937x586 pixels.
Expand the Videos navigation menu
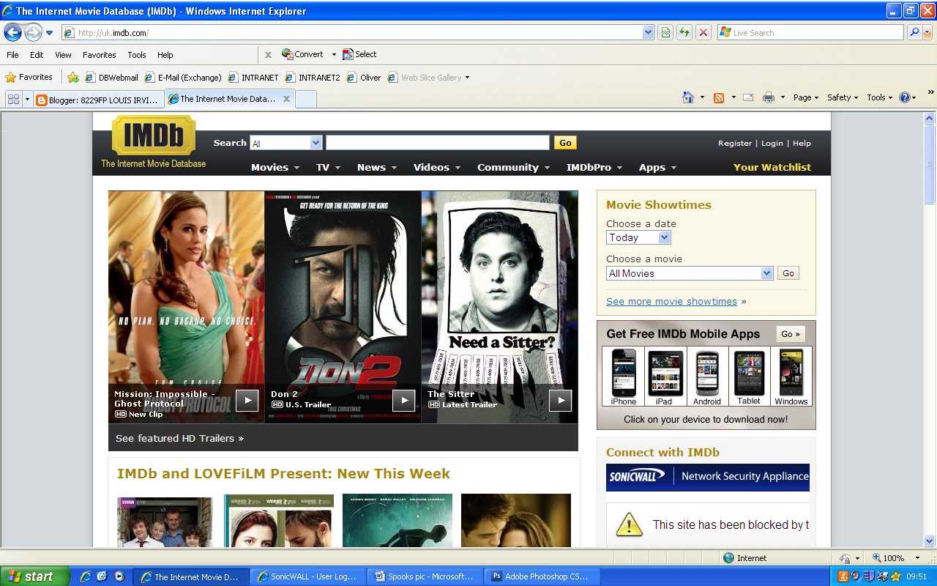[x=437, y=167]
